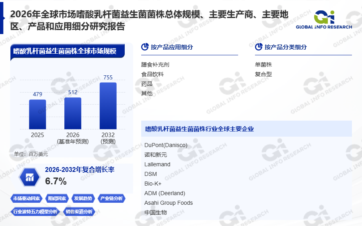The width and height of the screenshot is (362, 226).
Task: Select the 销售渠道分析 tag
Action: 79,212
